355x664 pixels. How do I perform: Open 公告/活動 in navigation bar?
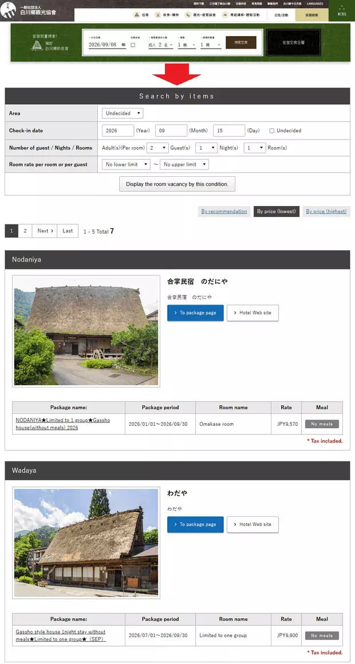pos(281,15)
